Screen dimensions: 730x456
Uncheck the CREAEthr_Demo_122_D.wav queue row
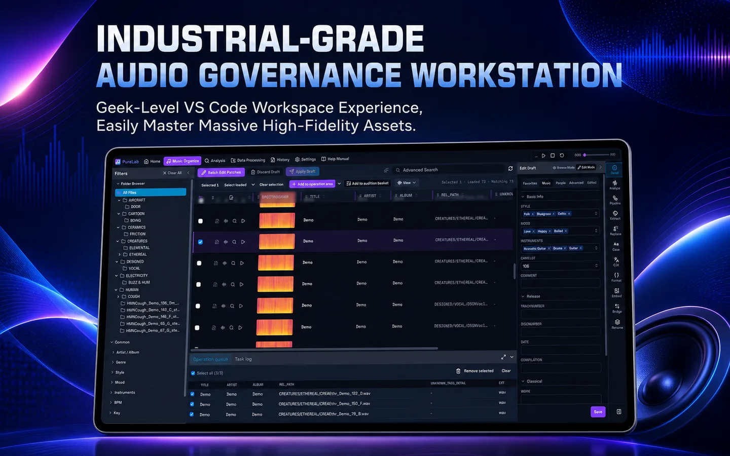192,394
